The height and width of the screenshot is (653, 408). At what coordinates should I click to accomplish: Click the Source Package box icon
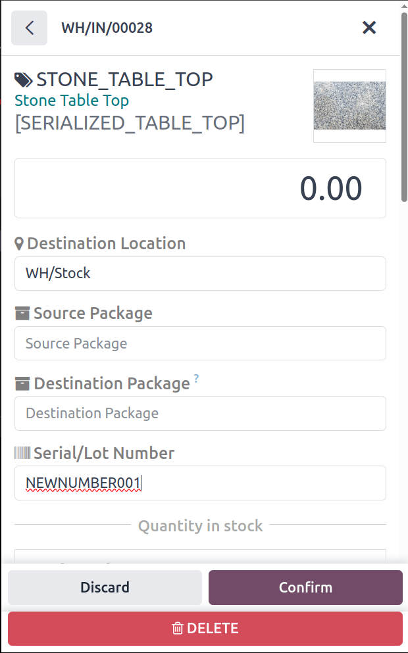(x=22, y=314)
